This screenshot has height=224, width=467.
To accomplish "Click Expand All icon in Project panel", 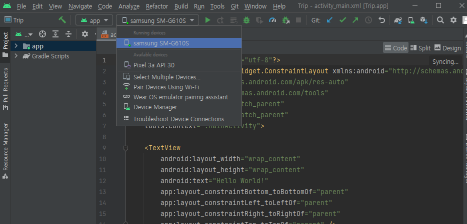I will (55, 34).
